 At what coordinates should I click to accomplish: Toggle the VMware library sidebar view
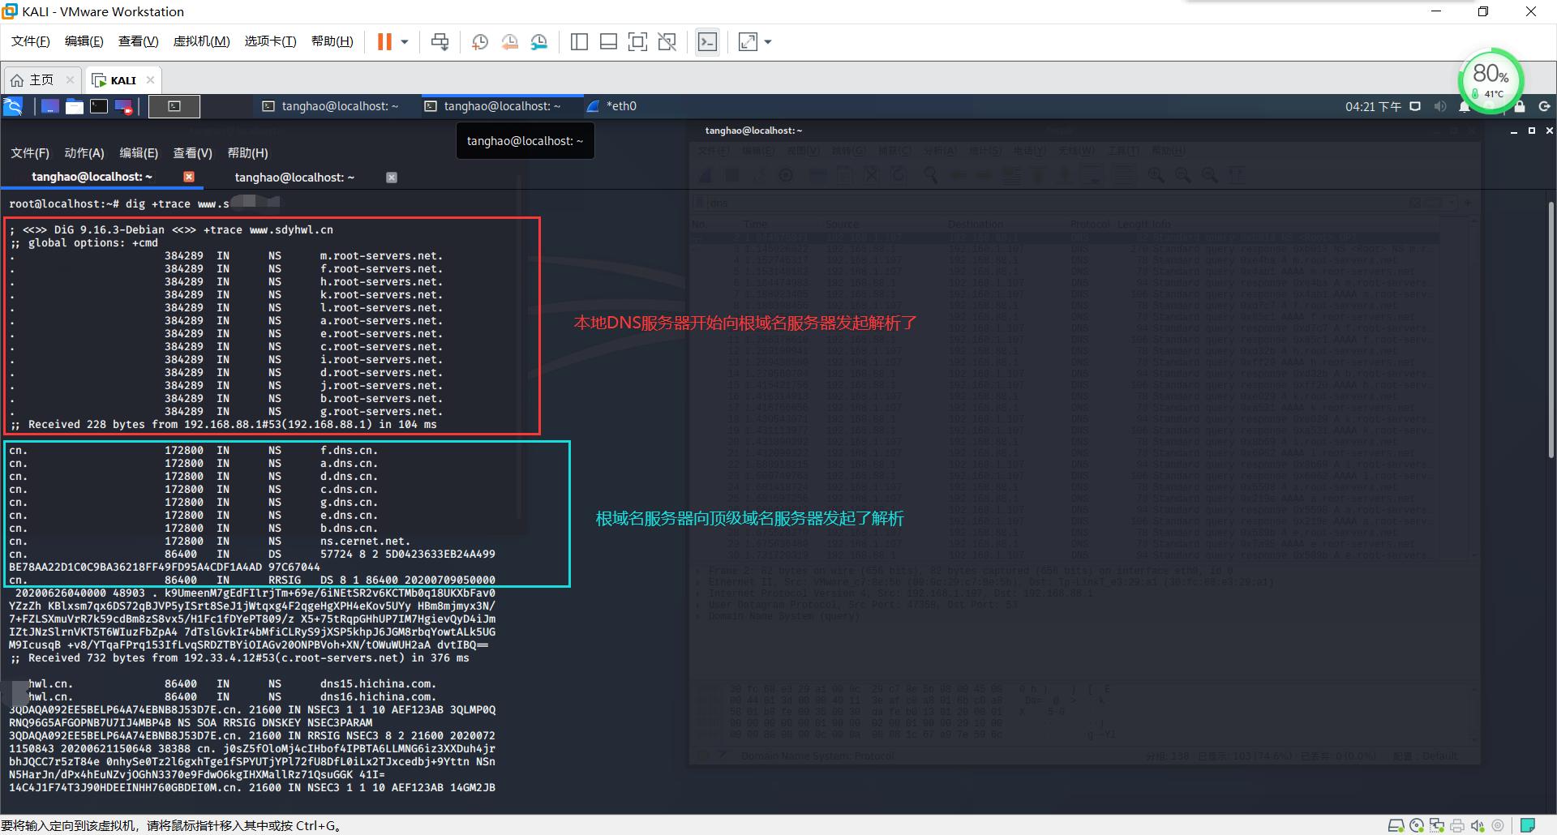tap(579, 42)
